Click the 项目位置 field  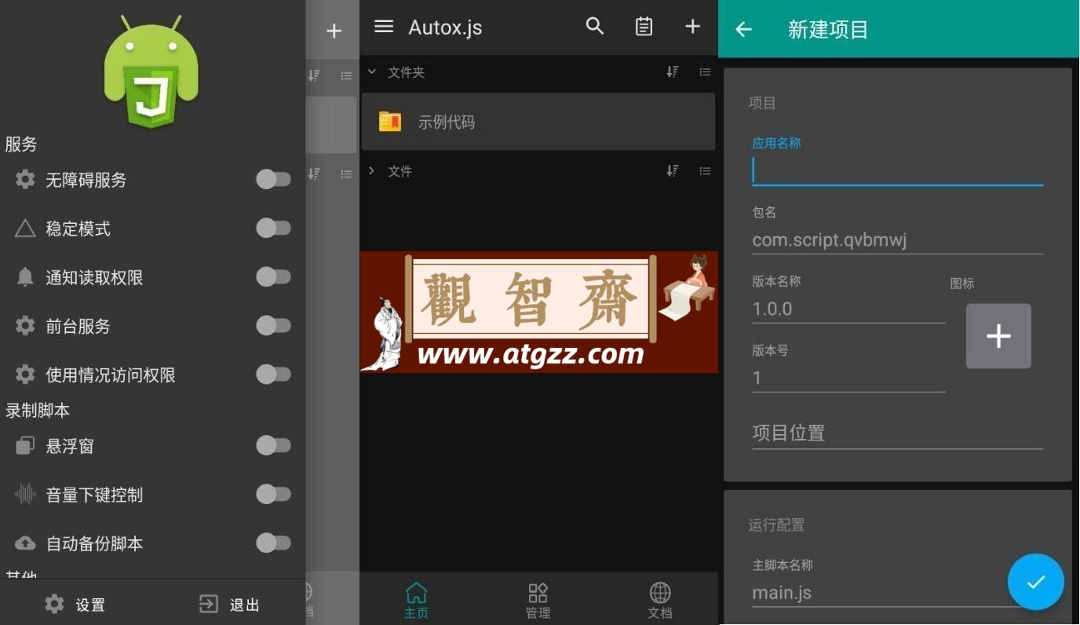tap(898, 433)
